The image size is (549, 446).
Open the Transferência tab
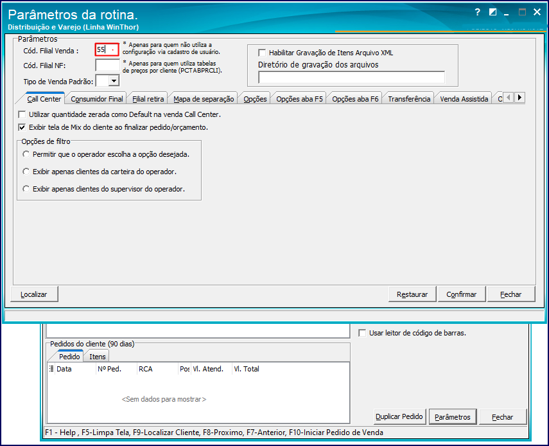coord(409,99)
